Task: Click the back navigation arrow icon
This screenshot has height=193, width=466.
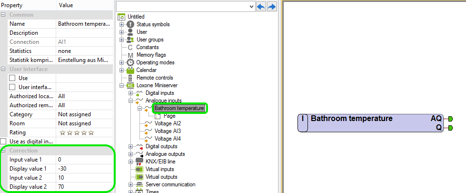Action: [x=261, y=6]
